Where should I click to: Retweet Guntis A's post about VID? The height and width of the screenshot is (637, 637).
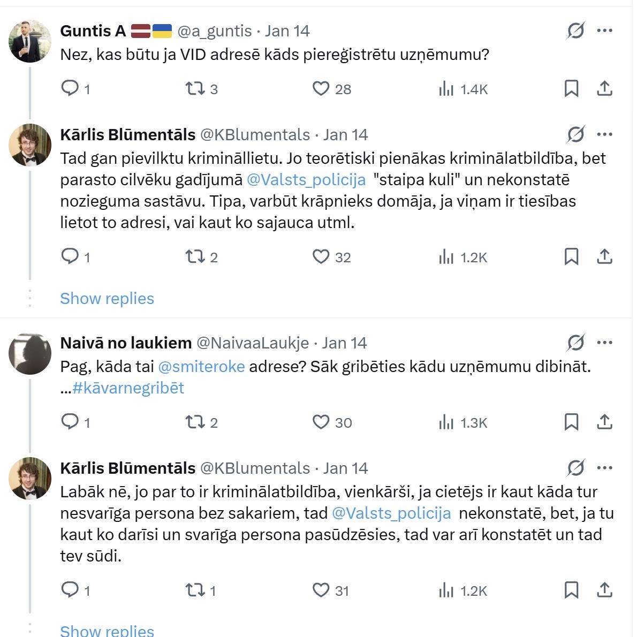(195, 88)
